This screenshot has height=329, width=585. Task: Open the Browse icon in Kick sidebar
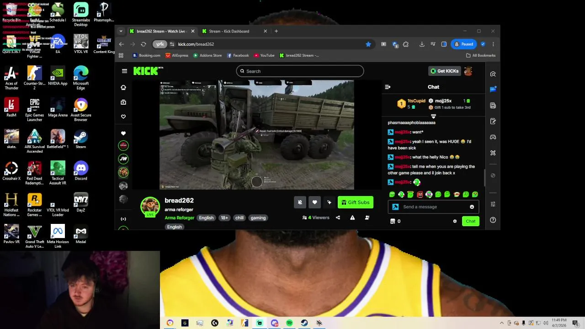coord(123,102)
